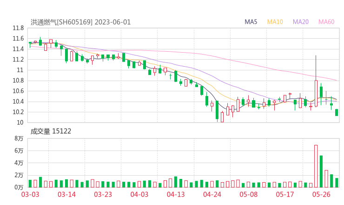Click the tallest red volume bar near 05-26
The height and width of the screenshot is (205, 344).
(x=316, y=166)
